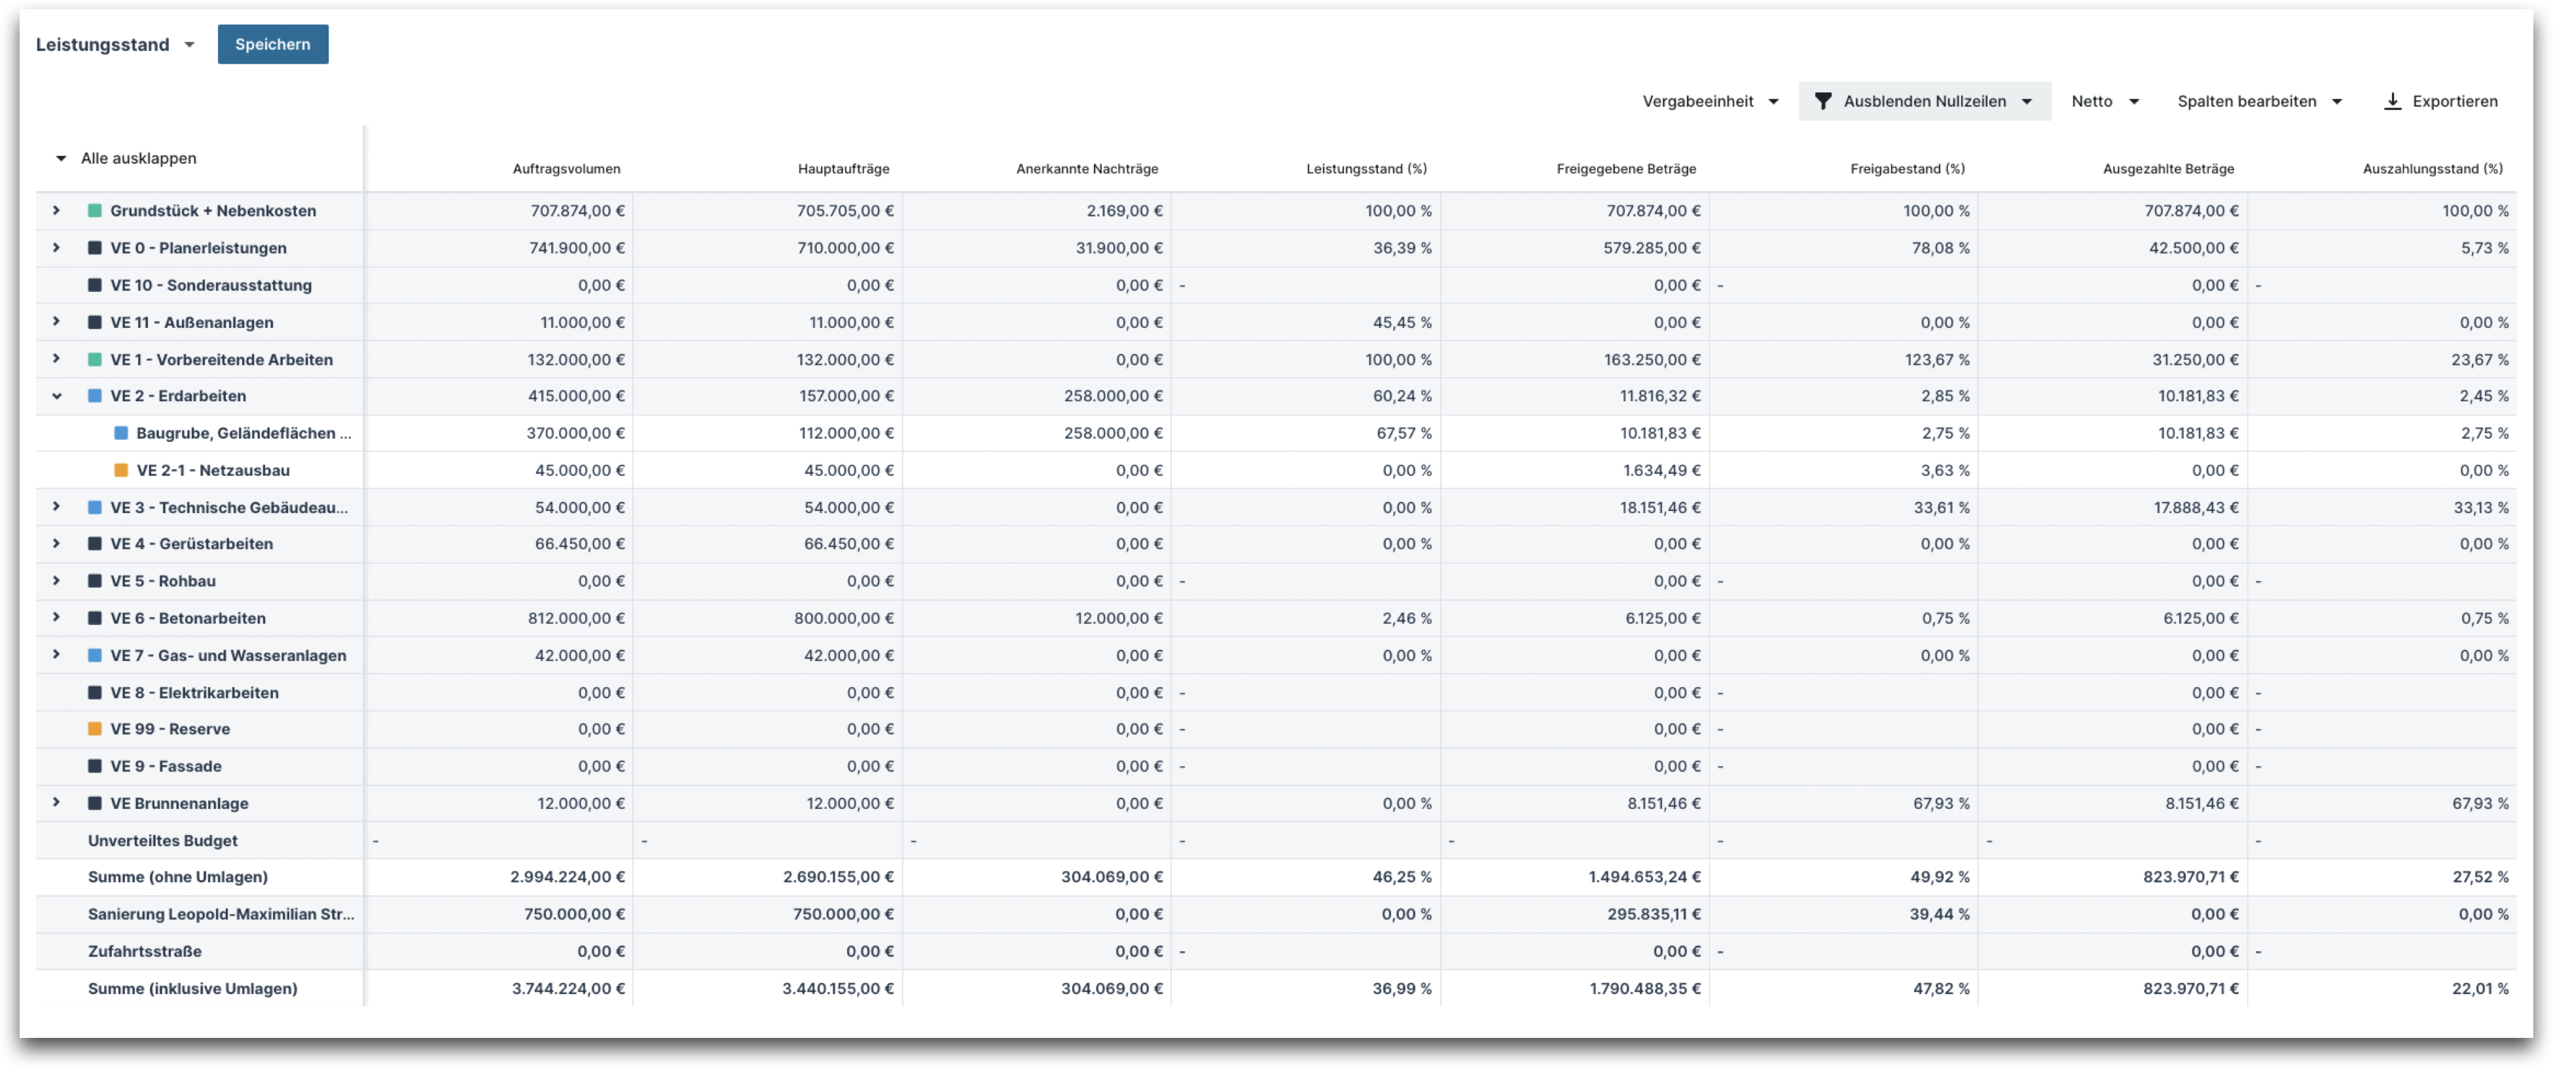Expand the VE 7 - Gas- und Wasseranlagen row

pos(56,655)
